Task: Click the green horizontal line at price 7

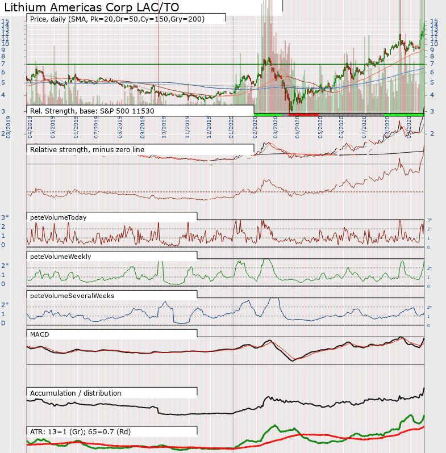Action: coord(226,64)
